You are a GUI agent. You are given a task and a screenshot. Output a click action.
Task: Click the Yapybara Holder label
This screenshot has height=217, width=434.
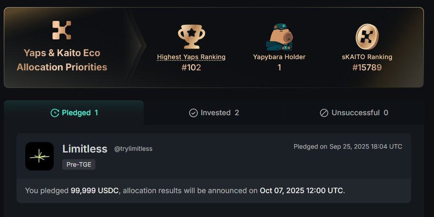pos(279,57)
